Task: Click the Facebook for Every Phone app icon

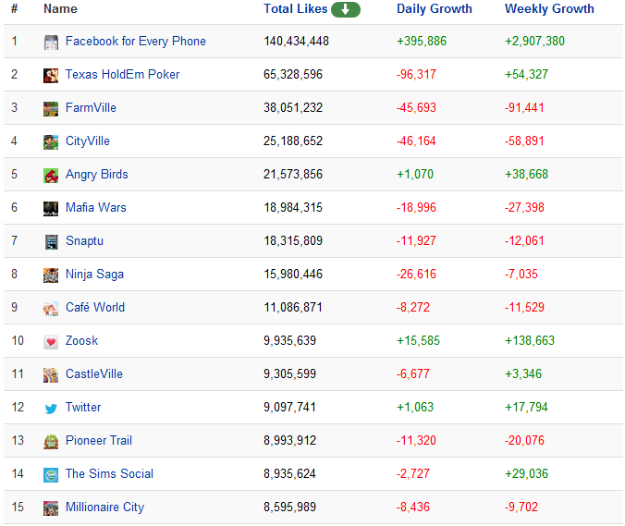Action: pos(51,43)
